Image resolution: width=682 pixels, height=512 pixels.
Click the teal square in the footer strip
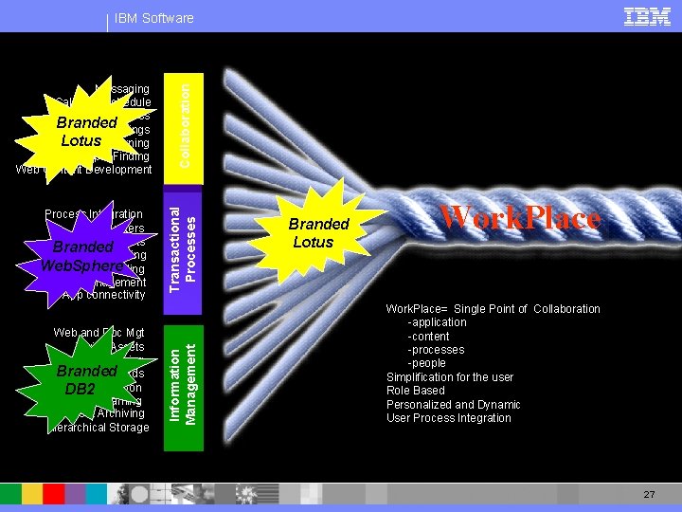click(x=96, y=494)
